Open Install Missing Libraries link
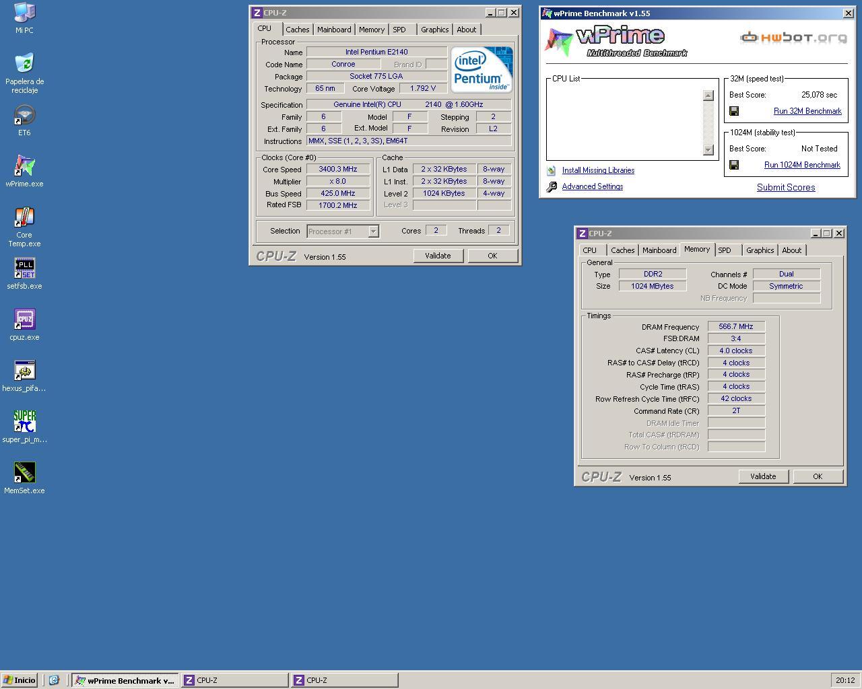 coord(598,171)
